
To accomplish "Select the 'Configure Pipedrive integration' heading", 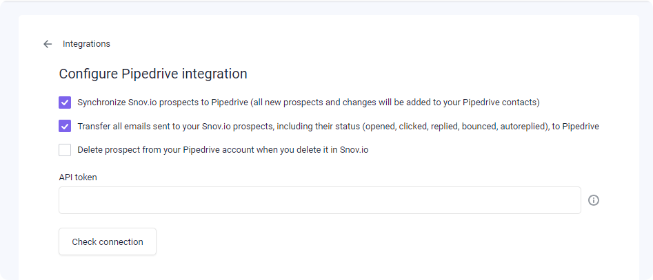I will [x=153, y=74].
